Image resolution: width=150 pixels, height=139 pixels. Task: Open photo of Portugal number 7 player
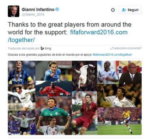84,113
